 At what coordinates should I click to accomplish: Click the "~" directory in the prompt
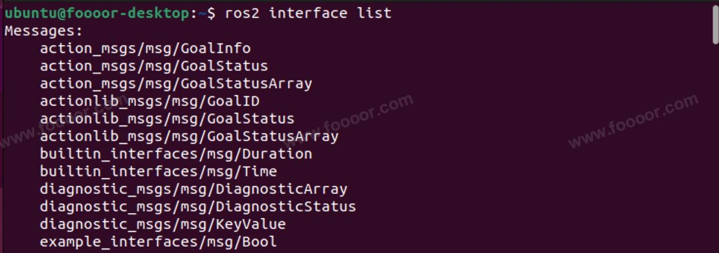[x=202, y=13]
